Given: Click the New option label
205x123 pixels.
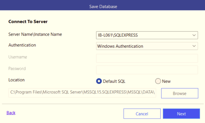Looking at the screenshot, I should pos(166,81).
